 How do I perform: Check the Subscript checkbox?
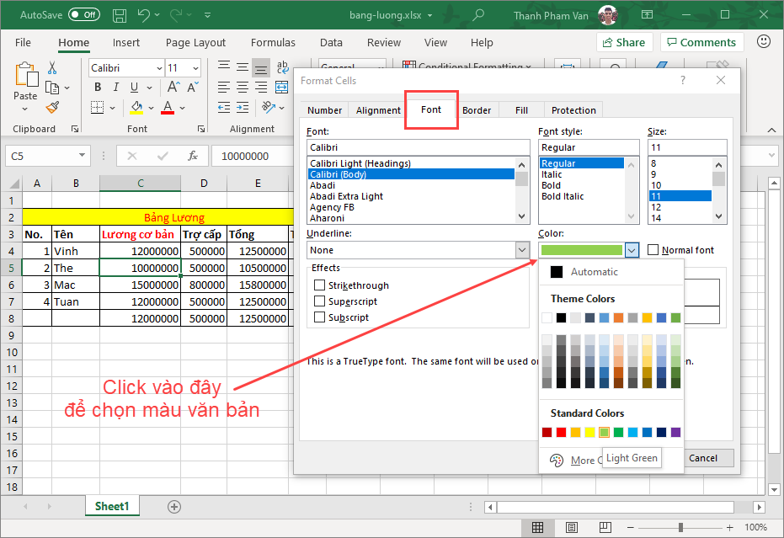(x=319, y=317)
